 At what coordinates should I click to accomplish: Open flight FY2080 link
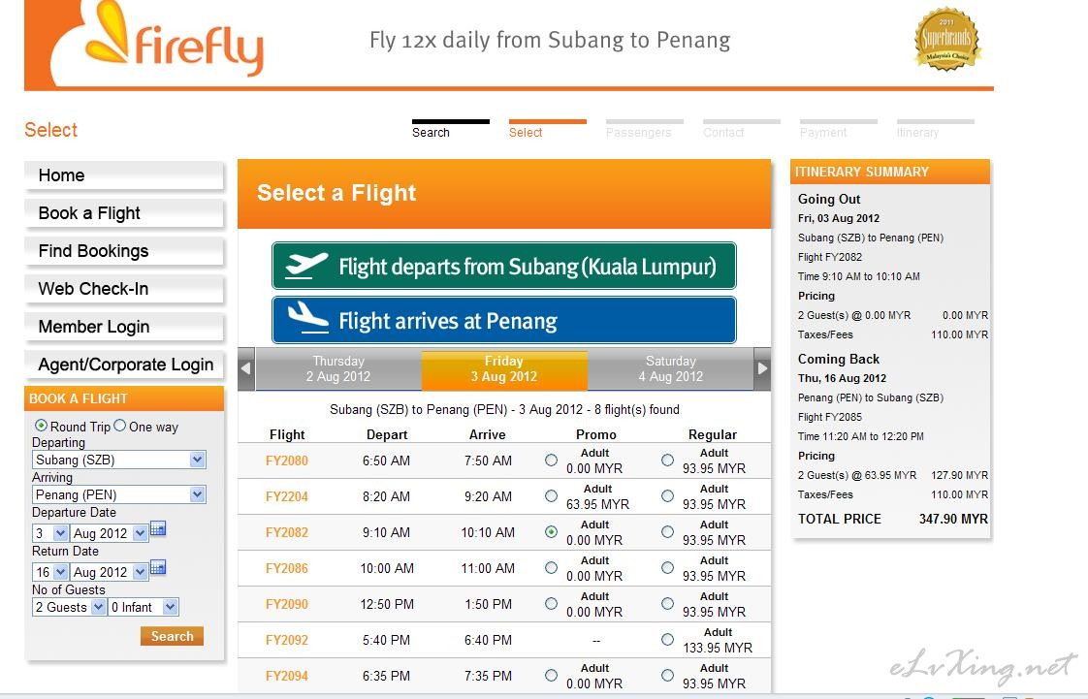click(x=287, y=461)
